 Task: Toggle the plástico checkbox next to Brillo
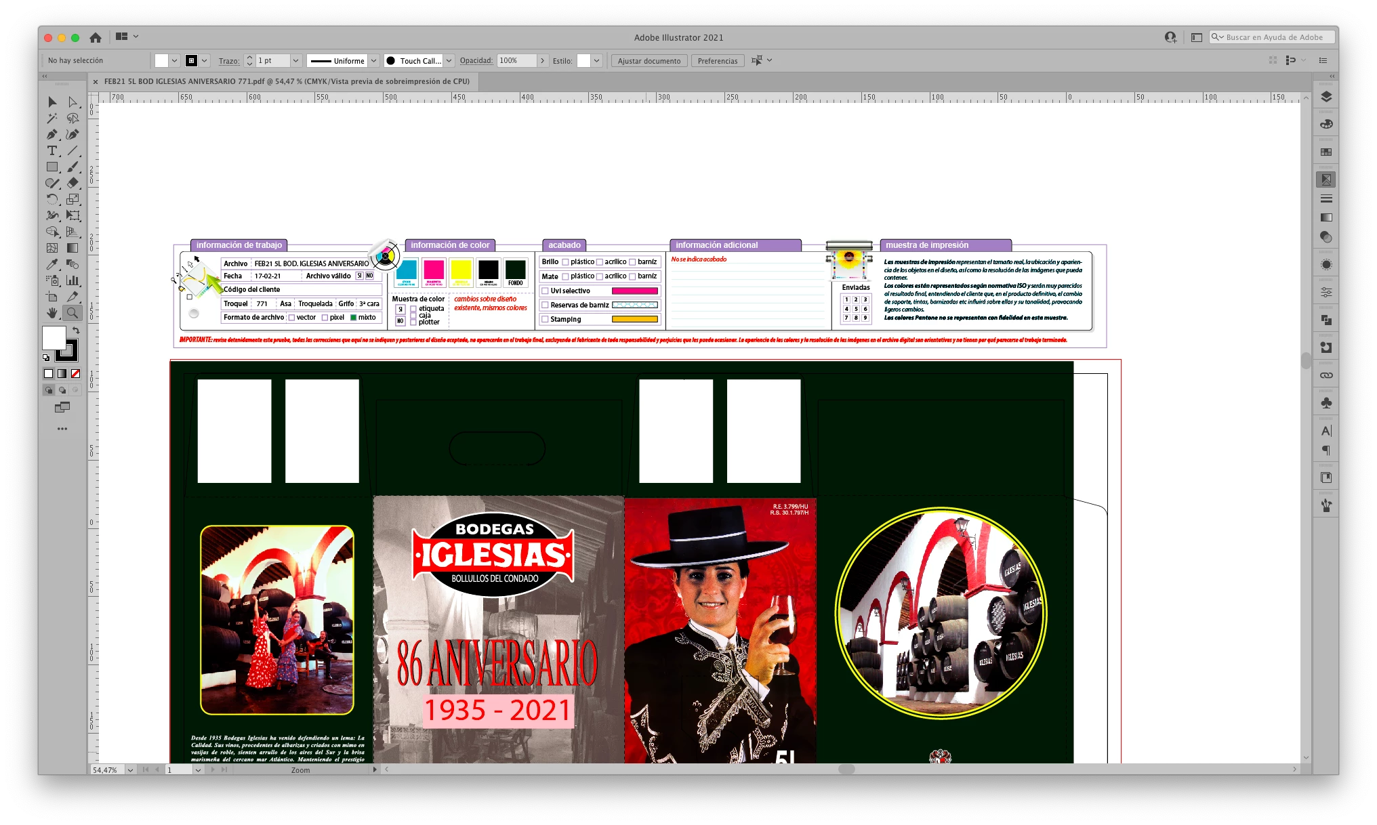click(x=565, y=262)
